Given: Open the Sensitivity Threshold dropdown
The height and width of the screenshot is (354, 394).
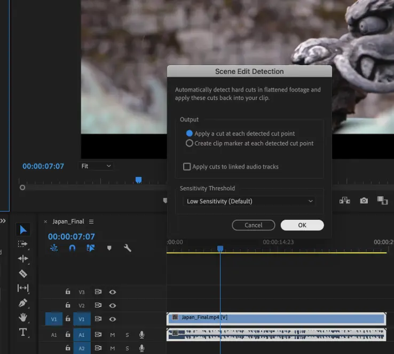Looking at the screenshot, I should 249,201.
